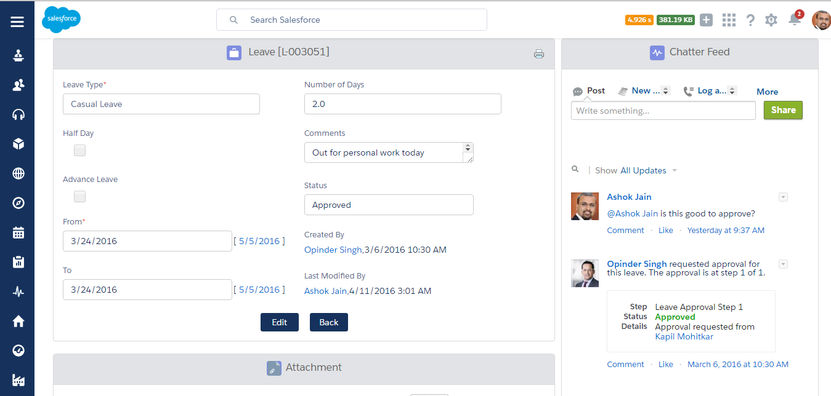Open the cube box sidebar icon
The width and height of the screenshot is (831, 396).
pos(18,144)
